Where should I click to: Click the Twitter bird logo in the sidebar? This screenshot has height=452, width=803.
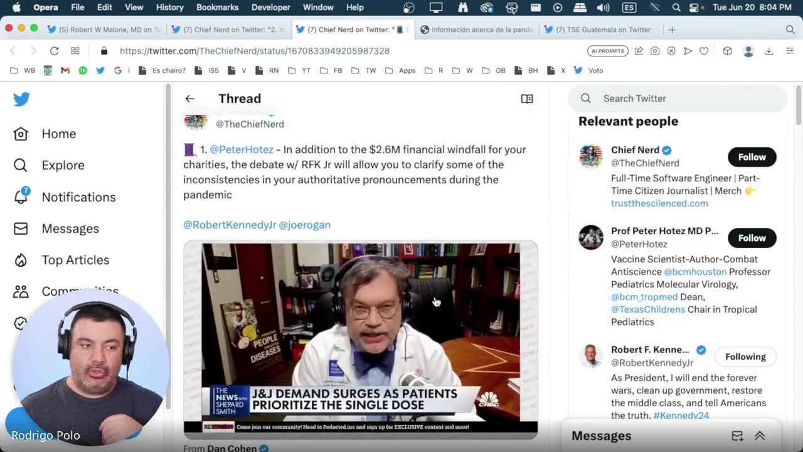pyautogui.click(x=21, y=99)
